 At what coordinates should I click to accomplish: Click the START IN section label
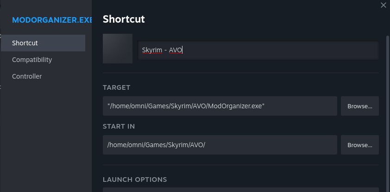point(119,126)
